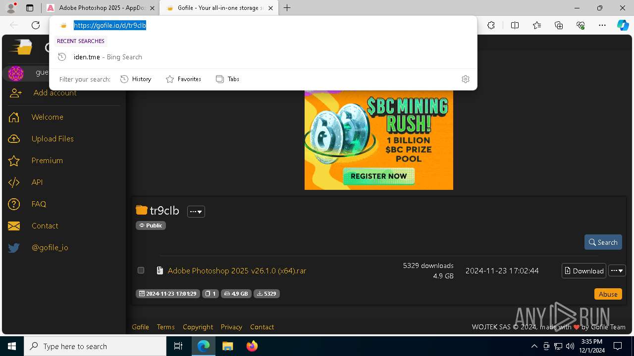Screen dimensions: 634x356
Task: Open the Terms footer link
Action: pyautogui.click(x=165, y=327)
